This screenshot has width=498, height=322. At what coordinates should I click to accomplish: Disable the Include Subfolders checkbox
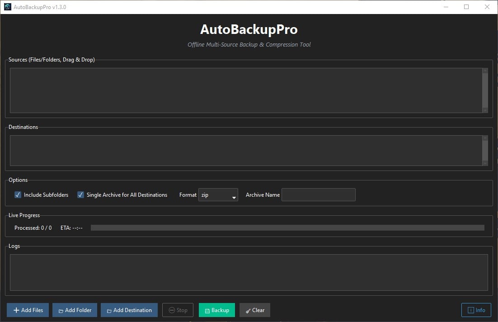pyautogui.click(x=17, y=194)
